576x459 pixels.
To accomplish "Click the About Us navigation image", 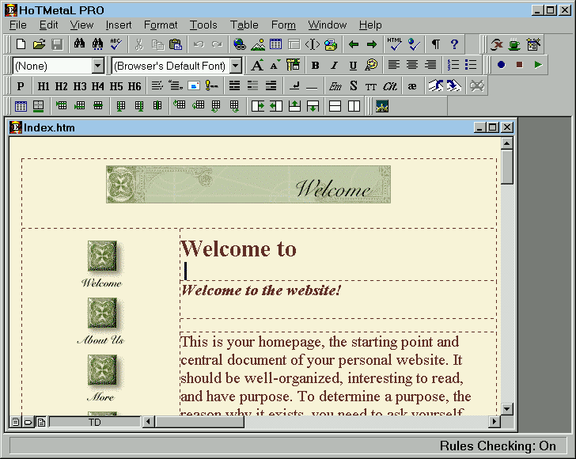I will tap(102, 313).
